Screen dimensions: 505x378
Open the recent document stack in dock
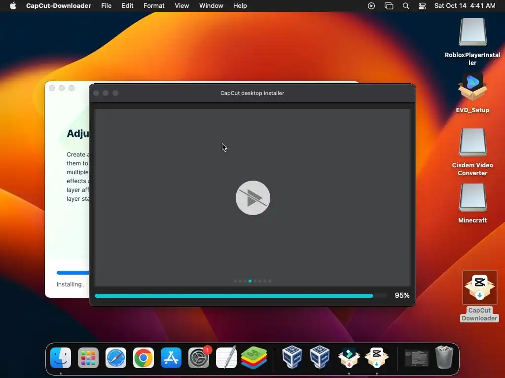coord(416,358)
